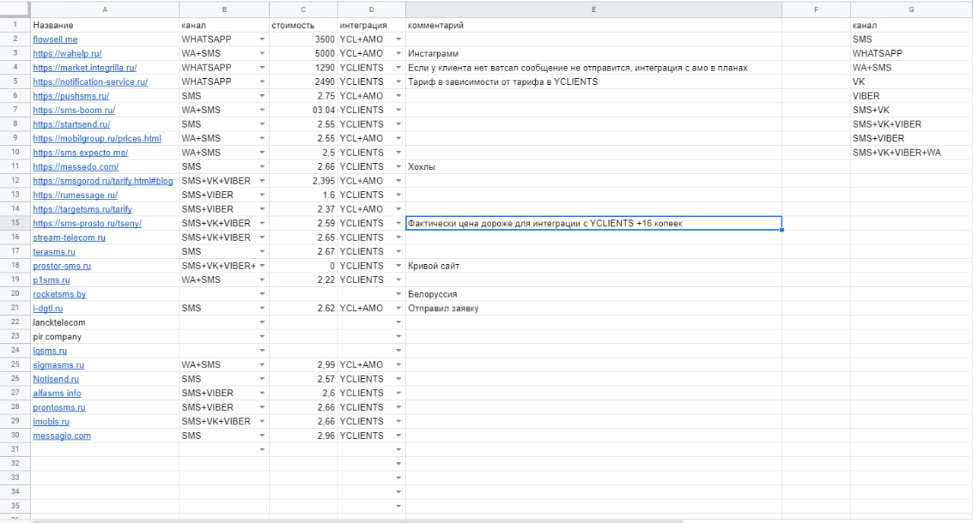Image resolution: width=973 pixels, height=523 pixels.
Task: Open integration dropdown in sms-prosto.ru row
Action: 398,223
